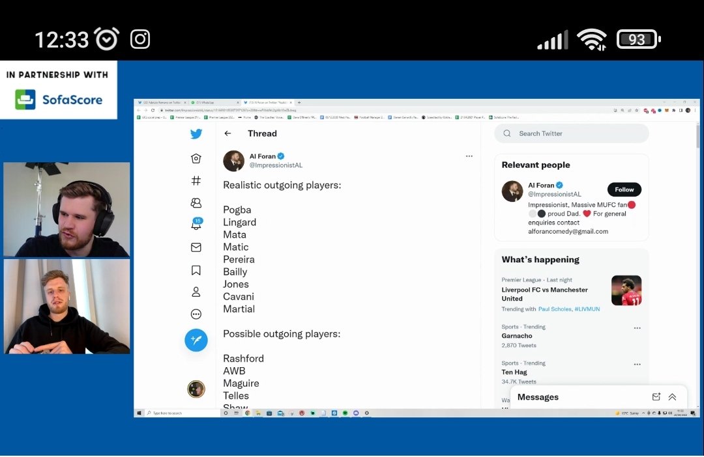Click the magnifier icon in Search Twitter
This screenshot has width=704, height=457.
click(507, 133)
